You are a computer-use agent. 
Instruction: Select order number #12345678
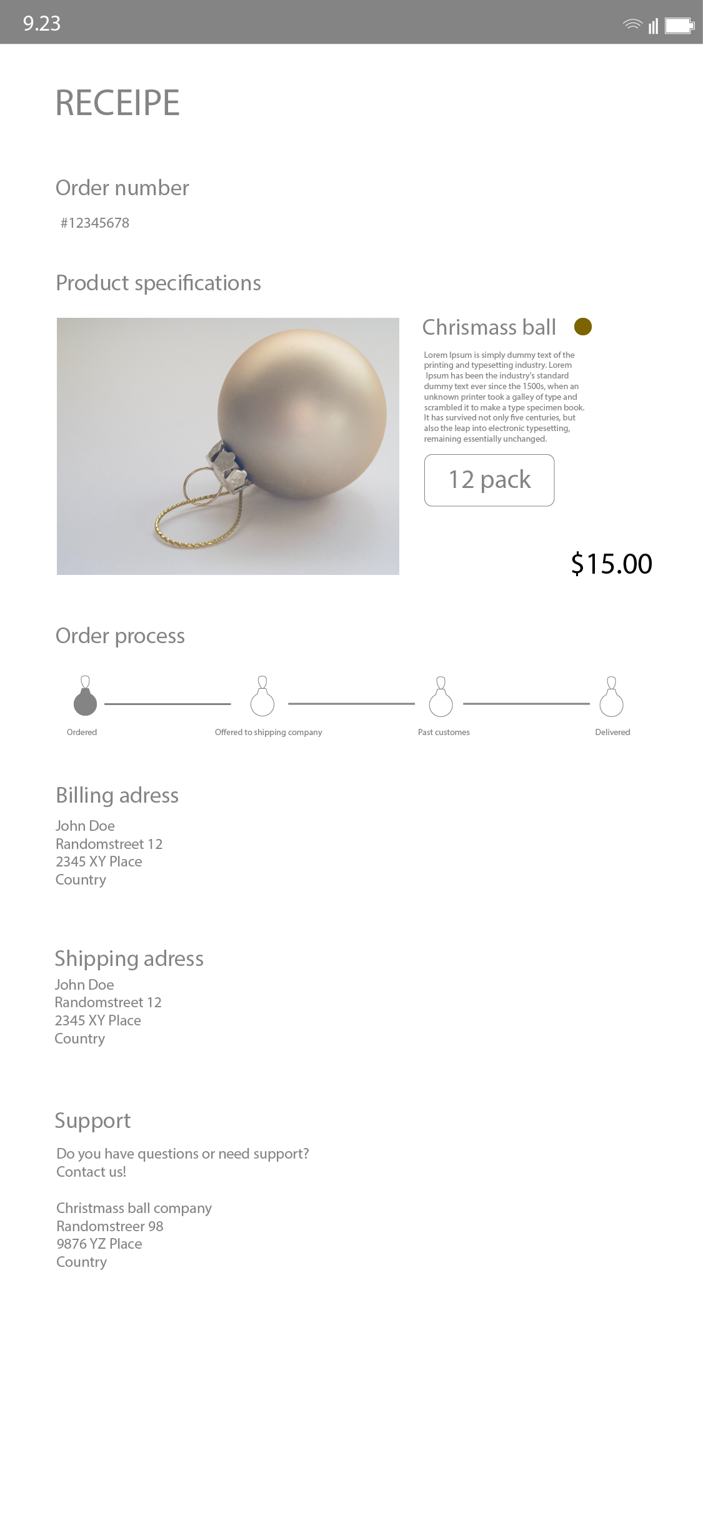click(95, 223)
